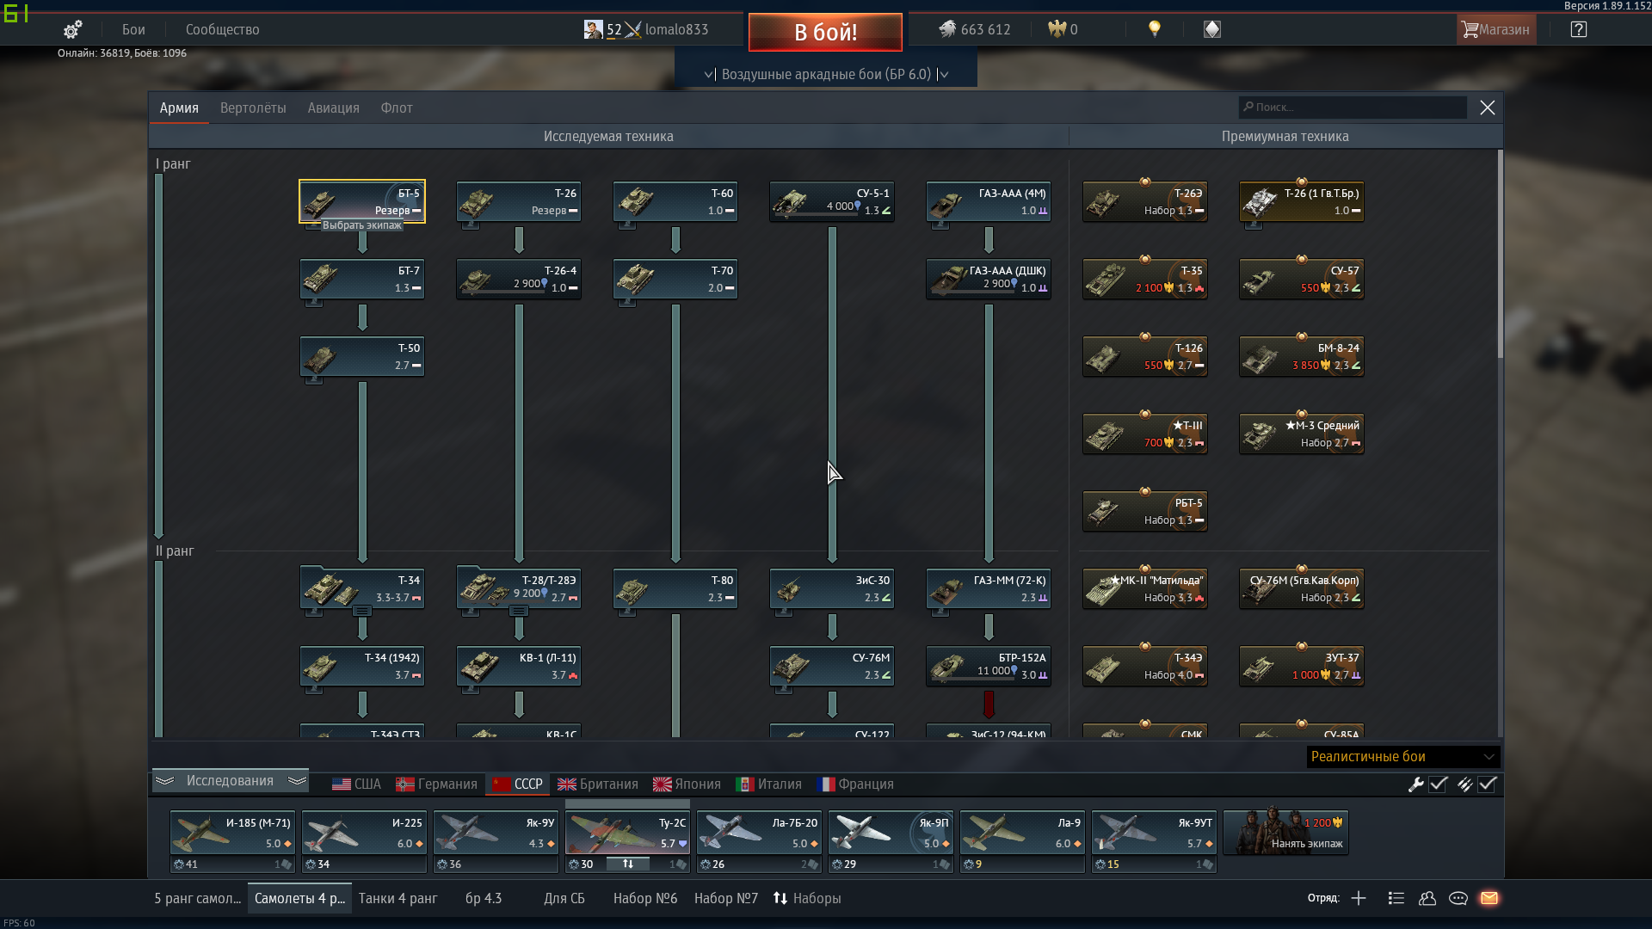This screenshot has height=929, width=1652.
Task: Select the Германия nation tab
Action: click(x=436, y=784)
